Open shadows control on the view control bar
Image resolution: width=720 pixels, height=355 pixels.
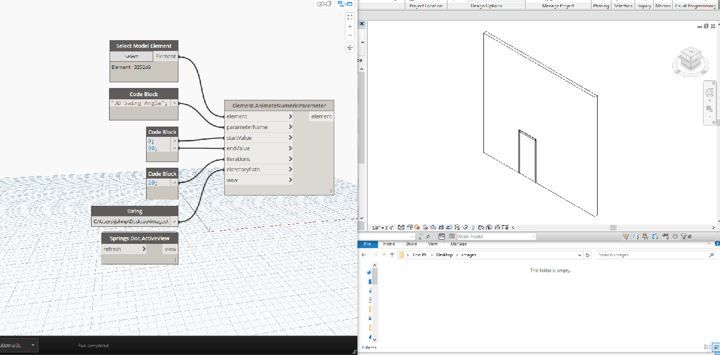tap(425, 227)
